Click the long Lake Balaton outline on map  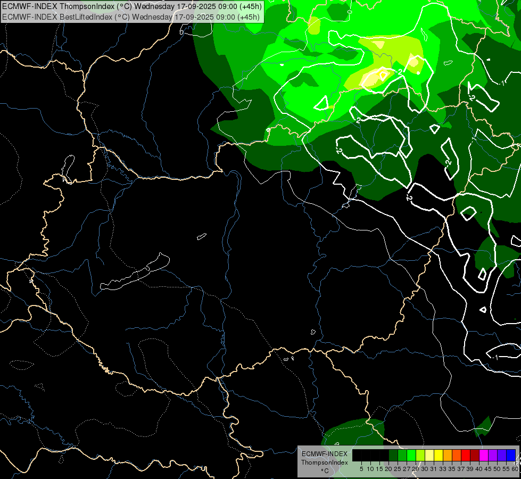[x=136, y=272]
